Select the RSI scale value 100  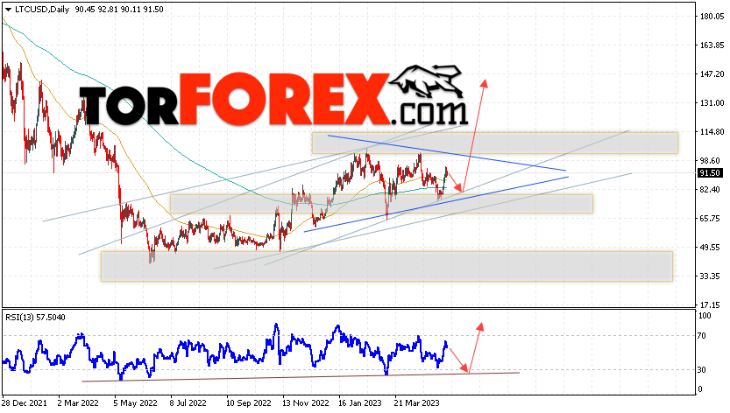point(705,315)
